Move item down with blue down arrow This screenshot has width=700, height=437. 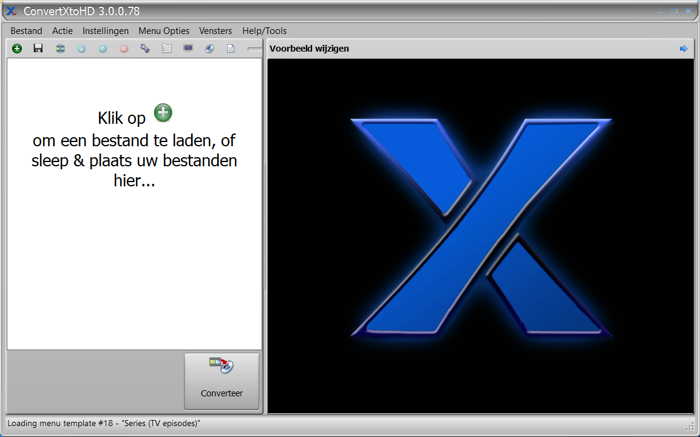[x=81, y=49]
